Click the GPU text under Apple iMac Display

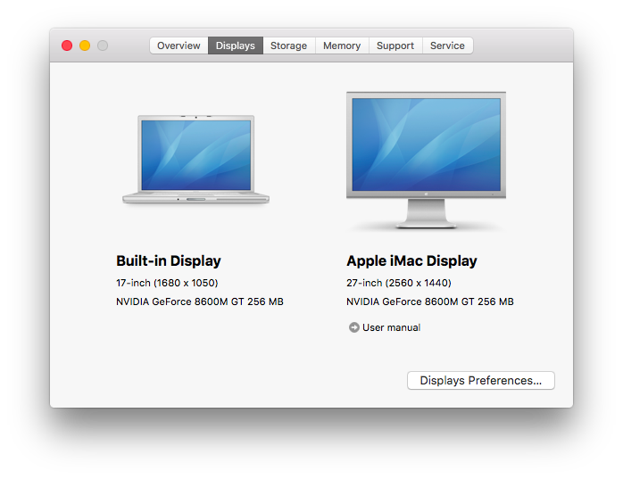430,301
